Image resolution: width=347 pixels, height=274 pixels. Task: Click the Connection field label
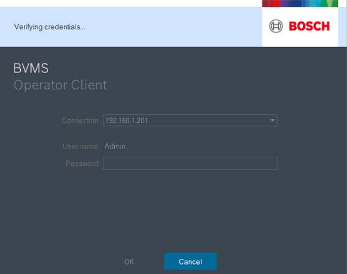pos(80,120)
